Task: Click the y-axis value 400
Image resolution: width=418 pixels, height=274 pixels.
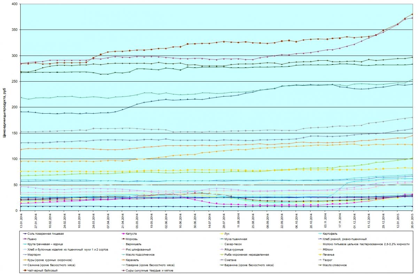Action: point(14,4)
